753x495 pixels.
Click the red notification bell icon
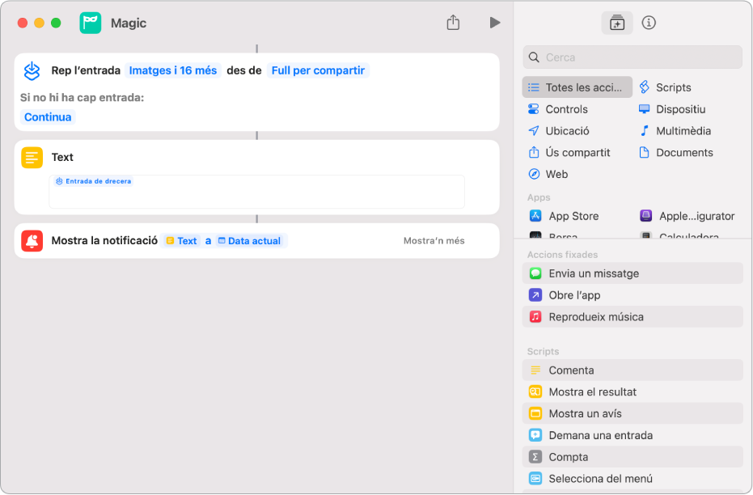32,241
